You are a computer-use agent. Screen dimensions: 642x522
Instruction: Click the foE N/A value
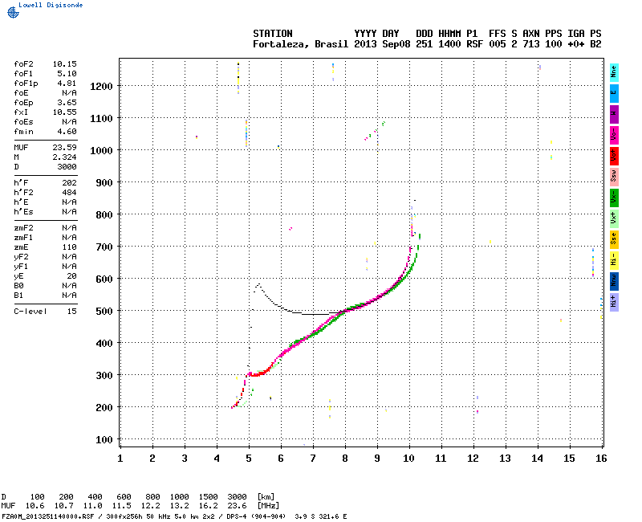pos(69,93)
